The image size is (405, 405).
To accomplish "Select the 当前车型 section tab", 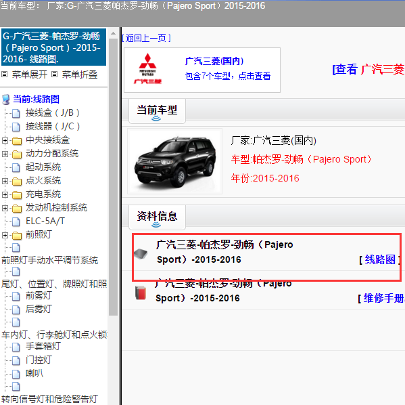I will tap(157, 111).
